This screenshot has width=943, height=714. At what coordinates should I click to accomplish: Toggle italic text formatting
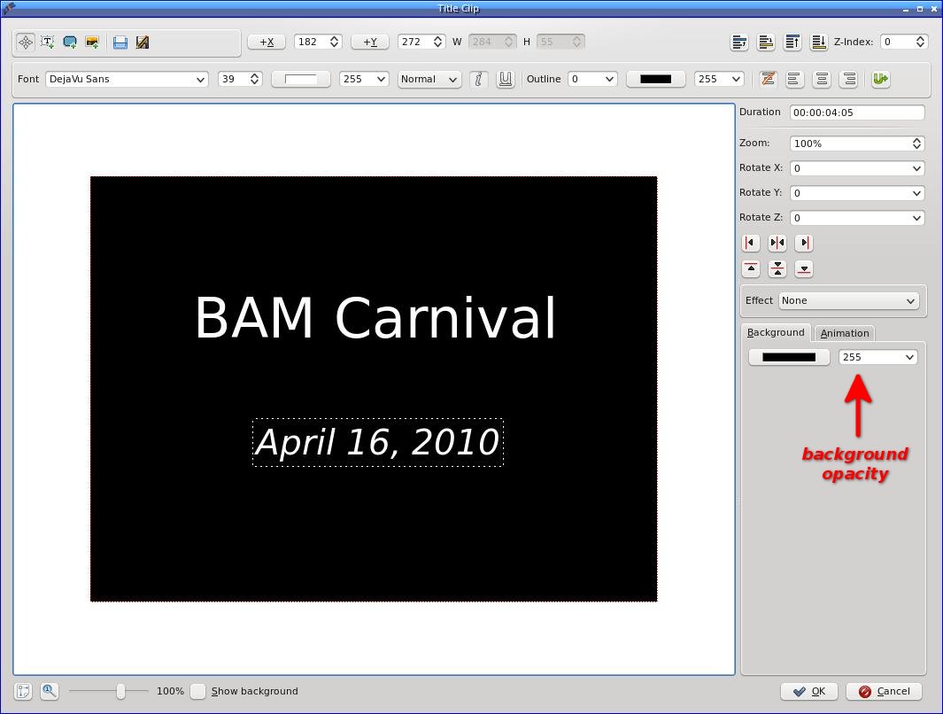click(x=479, y=79)
